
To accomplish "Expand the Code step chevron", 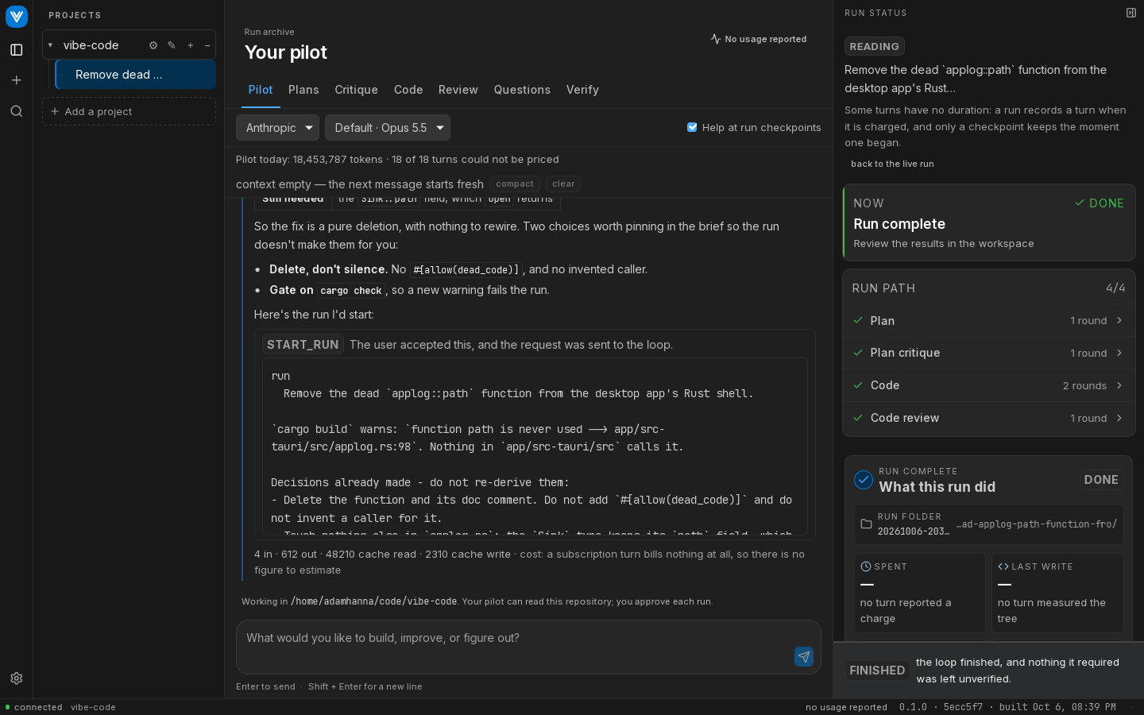I will pos(1119,385).
